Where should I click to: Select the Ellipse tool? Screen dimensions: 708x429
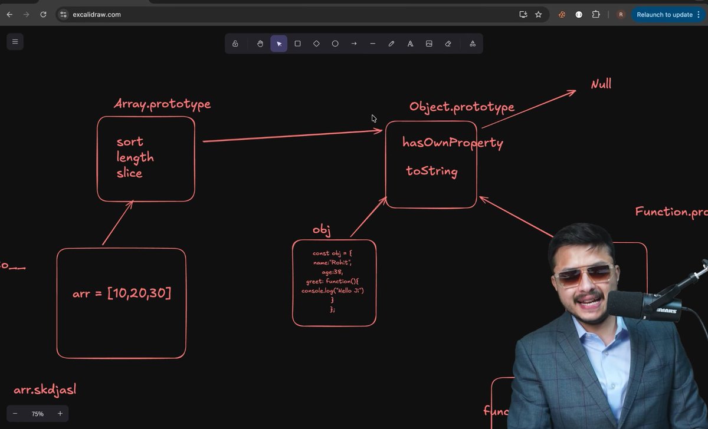tap(335, 43)
